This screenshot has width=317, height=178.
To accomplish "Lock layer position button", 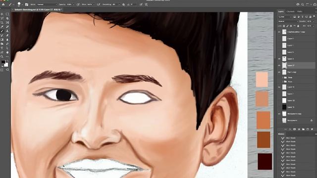I will coord(291,26).
